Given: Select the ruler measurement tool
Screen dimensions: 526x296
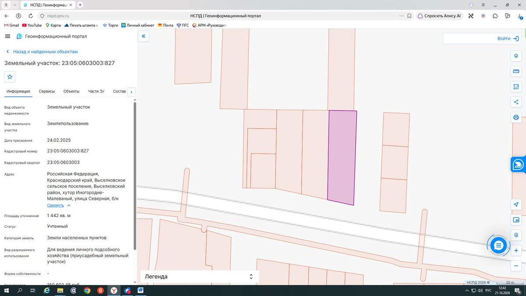Looking at the screenshot, I should pos(516,71).
